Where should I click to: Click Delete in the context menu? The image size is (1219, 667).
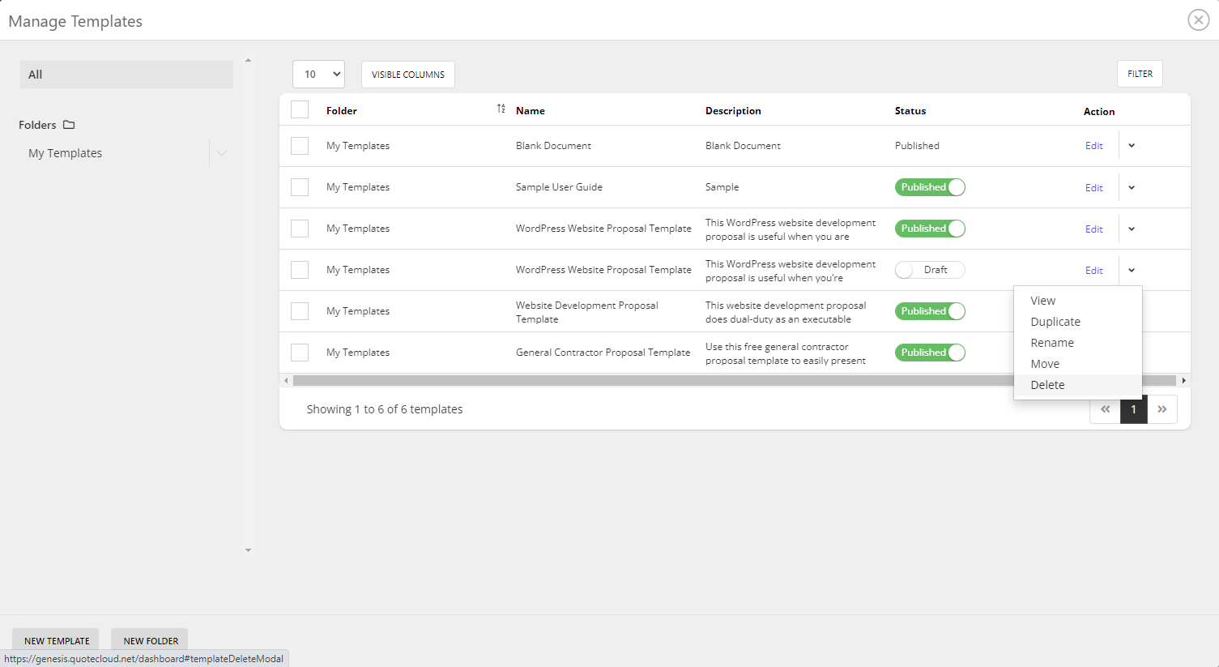1047,384
